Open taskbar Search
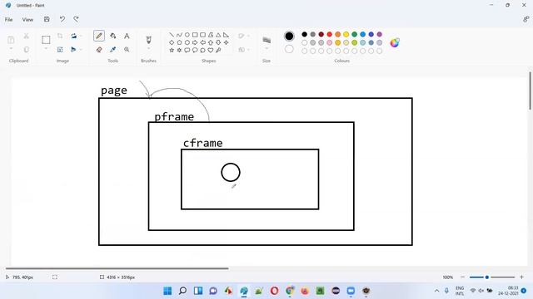The width and height of the screenshot is (533, 299). (x=182, y=291)
